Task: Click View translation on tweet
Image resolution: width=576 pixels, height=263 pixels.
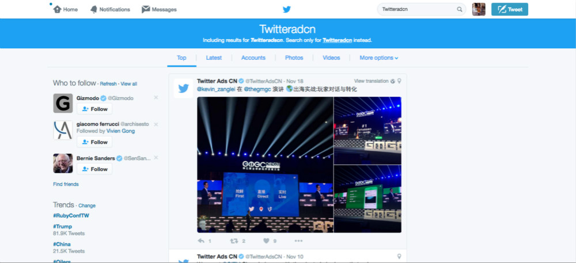Action: click(x=371, y=81)
